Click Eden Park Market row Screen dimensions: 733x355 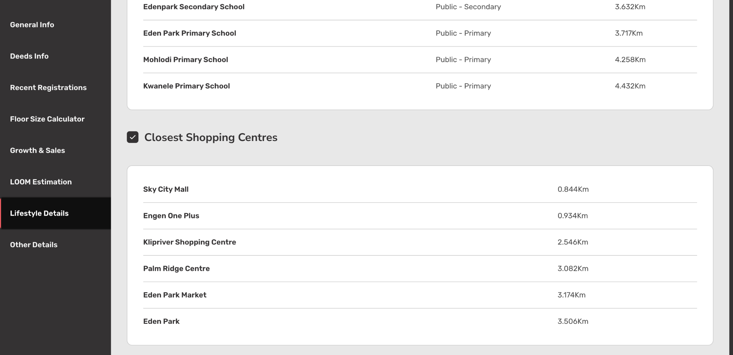pos(175,295)
